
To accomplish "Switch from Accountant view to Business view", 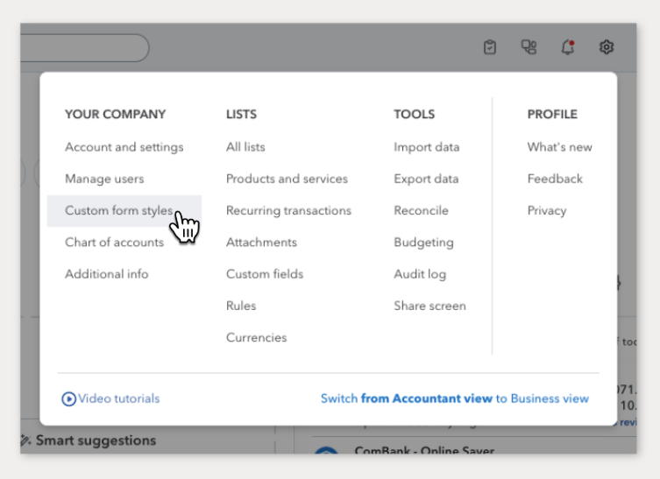I will tap(454, 398).
